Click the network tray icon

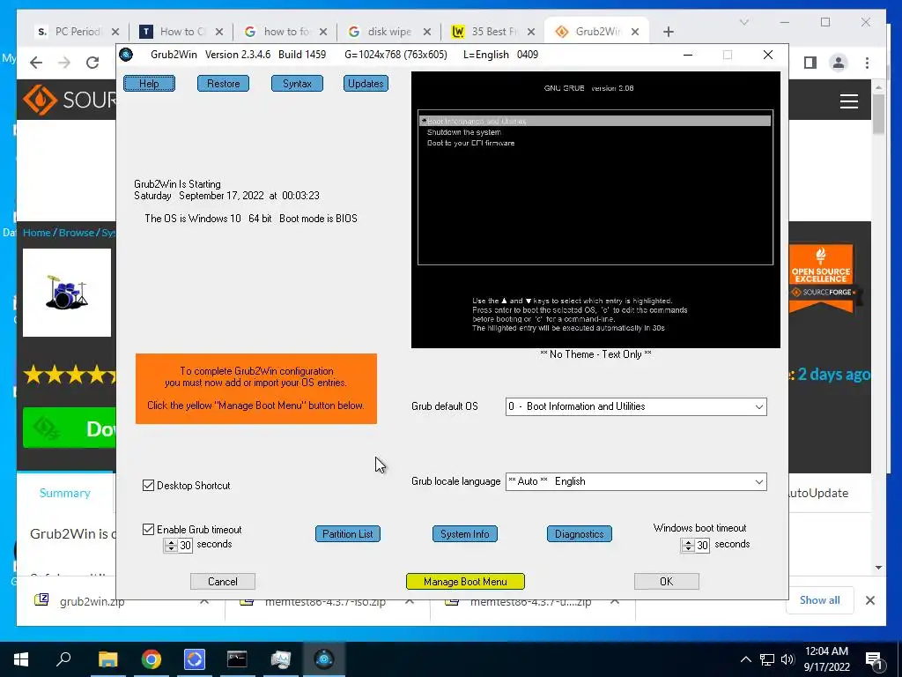click(x=767, y=659)
